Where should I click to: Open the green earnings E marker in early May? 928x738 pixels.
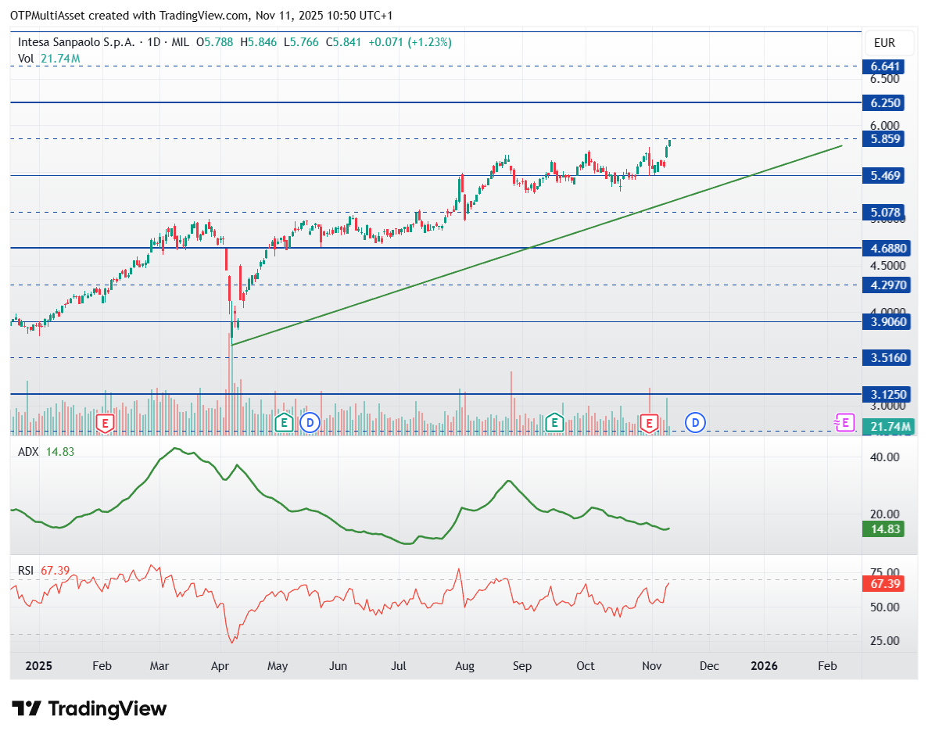(284, 423)
